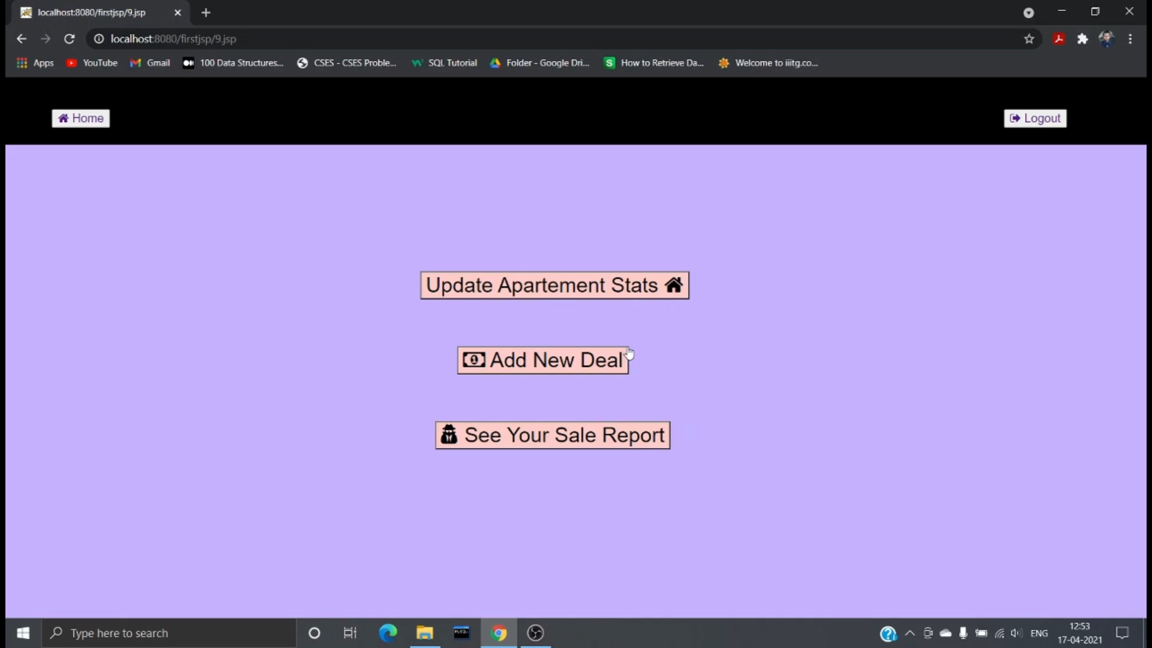Screen dimensions: 1152x648
Task: Open See Your Sale Report
Action: [x=552, y=435]
